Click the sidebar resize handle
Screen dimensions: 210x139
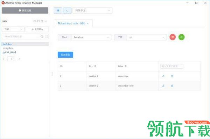(52, 74)
